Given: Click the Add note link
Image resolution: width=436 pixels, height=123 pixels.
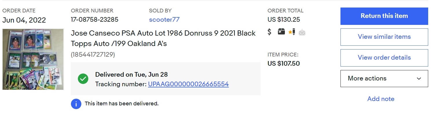Looking at the screenshot, I should click(x=381, y=99).
